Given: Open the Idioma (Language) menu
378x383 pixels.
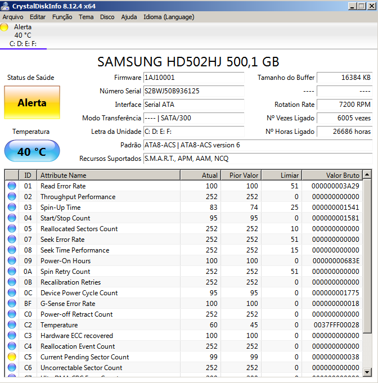Looking at the screenshot, I should 169,17.
